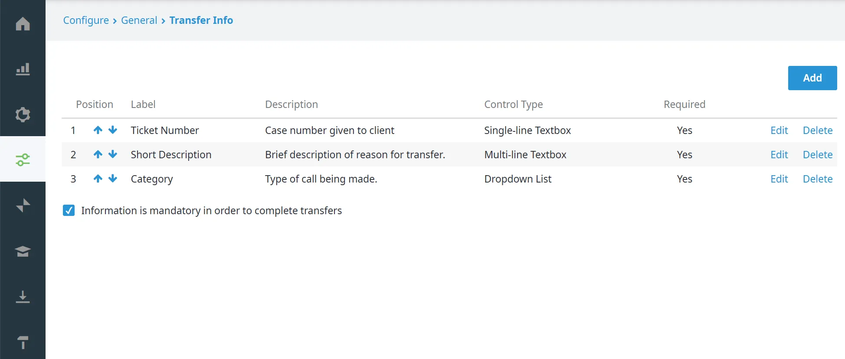Image resolution: width=845 pixels, height=359 pixels.
Task: Click the Dropdown List cell
Action: pos(518,179)
